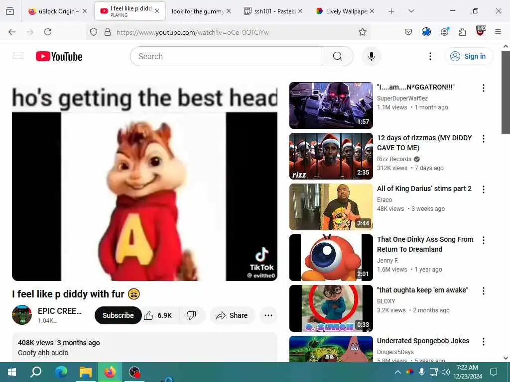Image resolution: width=510 pixels, height=382 pixels.
Task: Open notification center icon
Action: click(x=494, y=372)
